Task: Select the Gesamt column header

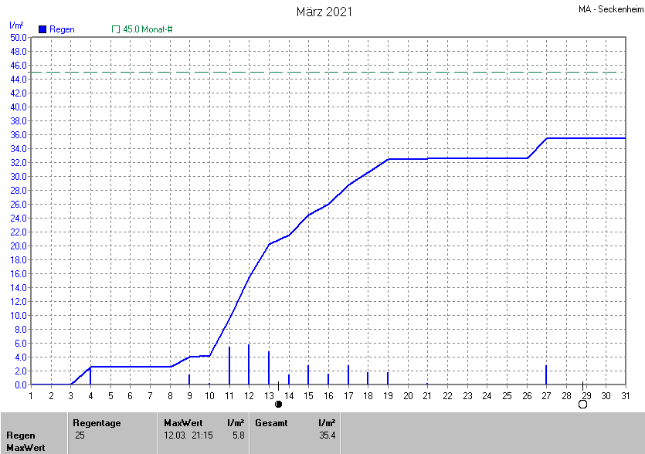Action: click(270, 423)
